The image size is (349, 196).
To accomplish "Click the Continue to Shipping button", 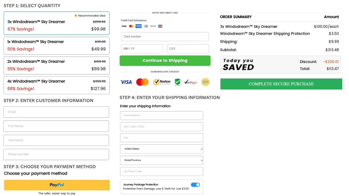I will (x=165, y=60).
